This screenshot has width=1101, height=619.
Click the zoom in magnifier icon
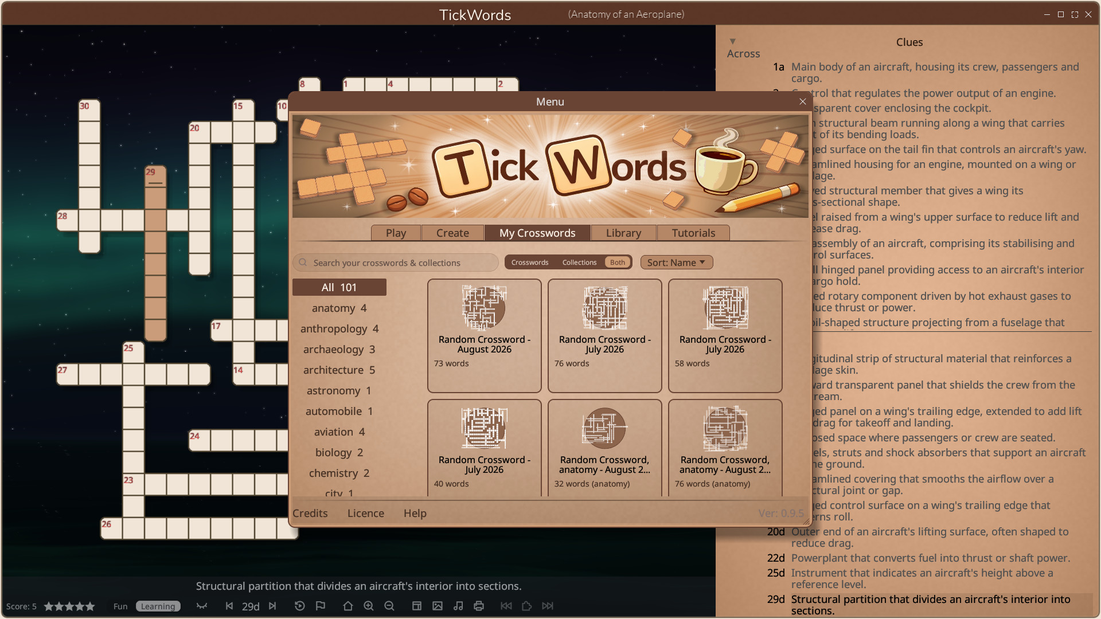369,606
